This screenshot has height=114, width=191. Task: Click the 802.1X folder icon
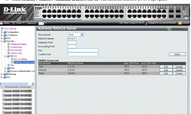(8, 56)
